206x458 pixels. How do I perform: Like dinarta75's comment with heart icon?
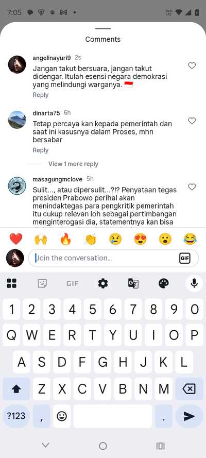192,121
